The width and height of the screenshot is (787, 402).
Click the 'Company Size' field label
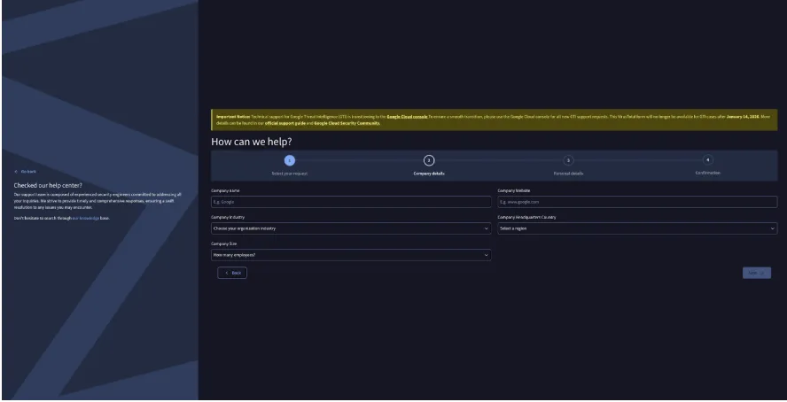(x=224, y=244)
